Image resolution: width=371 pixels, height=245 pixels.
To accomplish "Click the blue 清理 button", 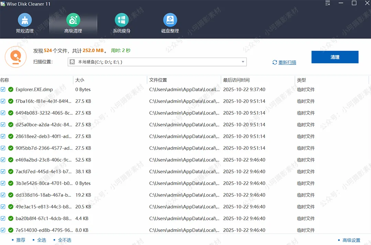I will (x=335, y=57).
